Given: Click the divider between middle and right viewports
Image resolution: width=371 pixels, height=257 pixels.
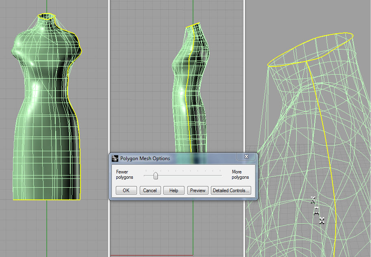Looking at the screenshot, I should pos(245,81).
